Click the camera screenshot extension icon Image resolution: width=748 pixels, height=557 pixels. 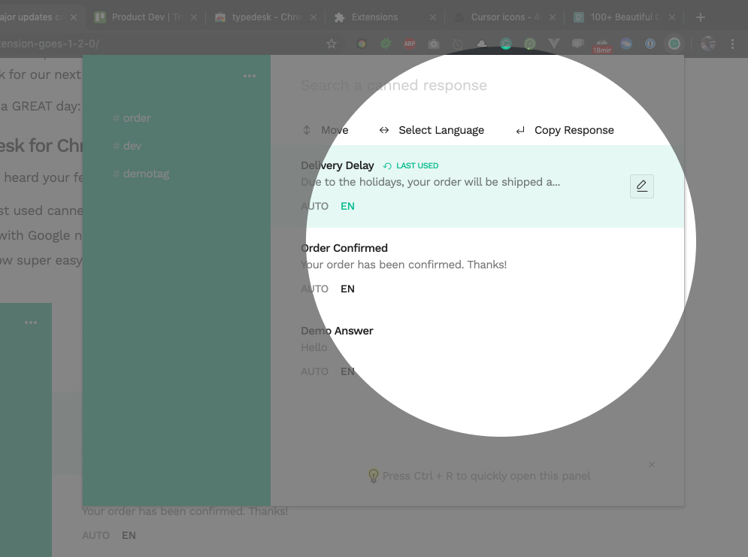coord(434,44)
